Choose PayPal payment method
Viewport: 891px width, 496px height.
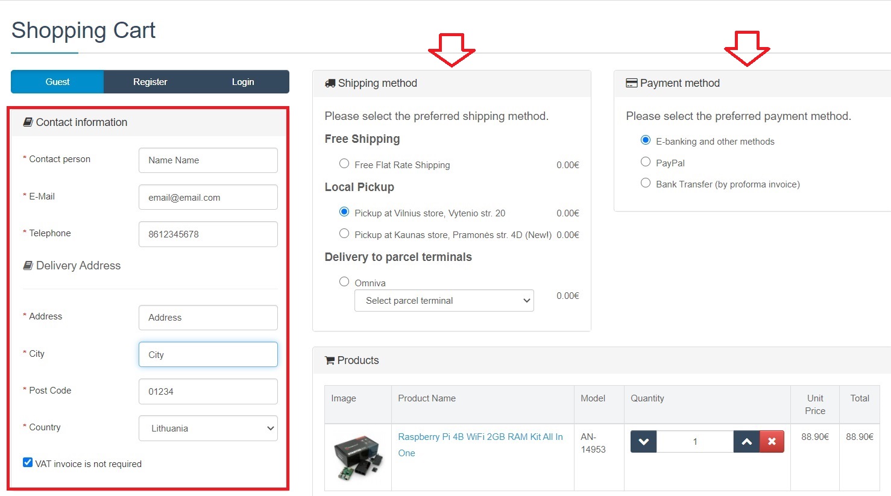[x=646, y=162]
